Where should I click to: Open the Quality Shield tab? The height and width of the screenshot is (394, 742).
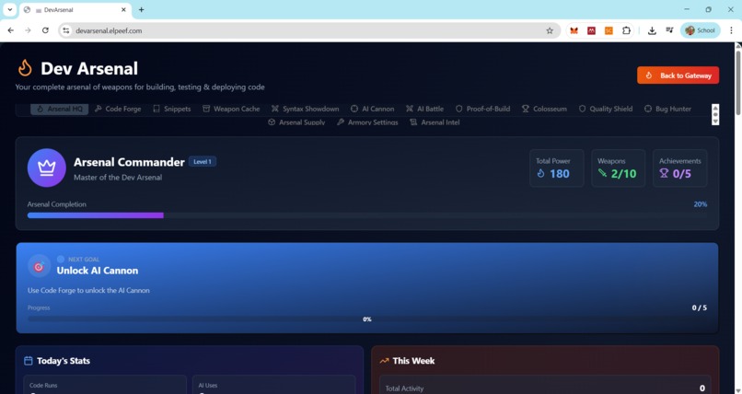(x=605, y=109)
